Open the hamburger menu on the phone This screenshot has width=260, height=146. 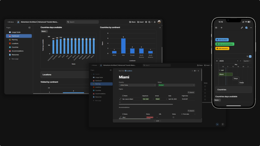tap(216, 28)
